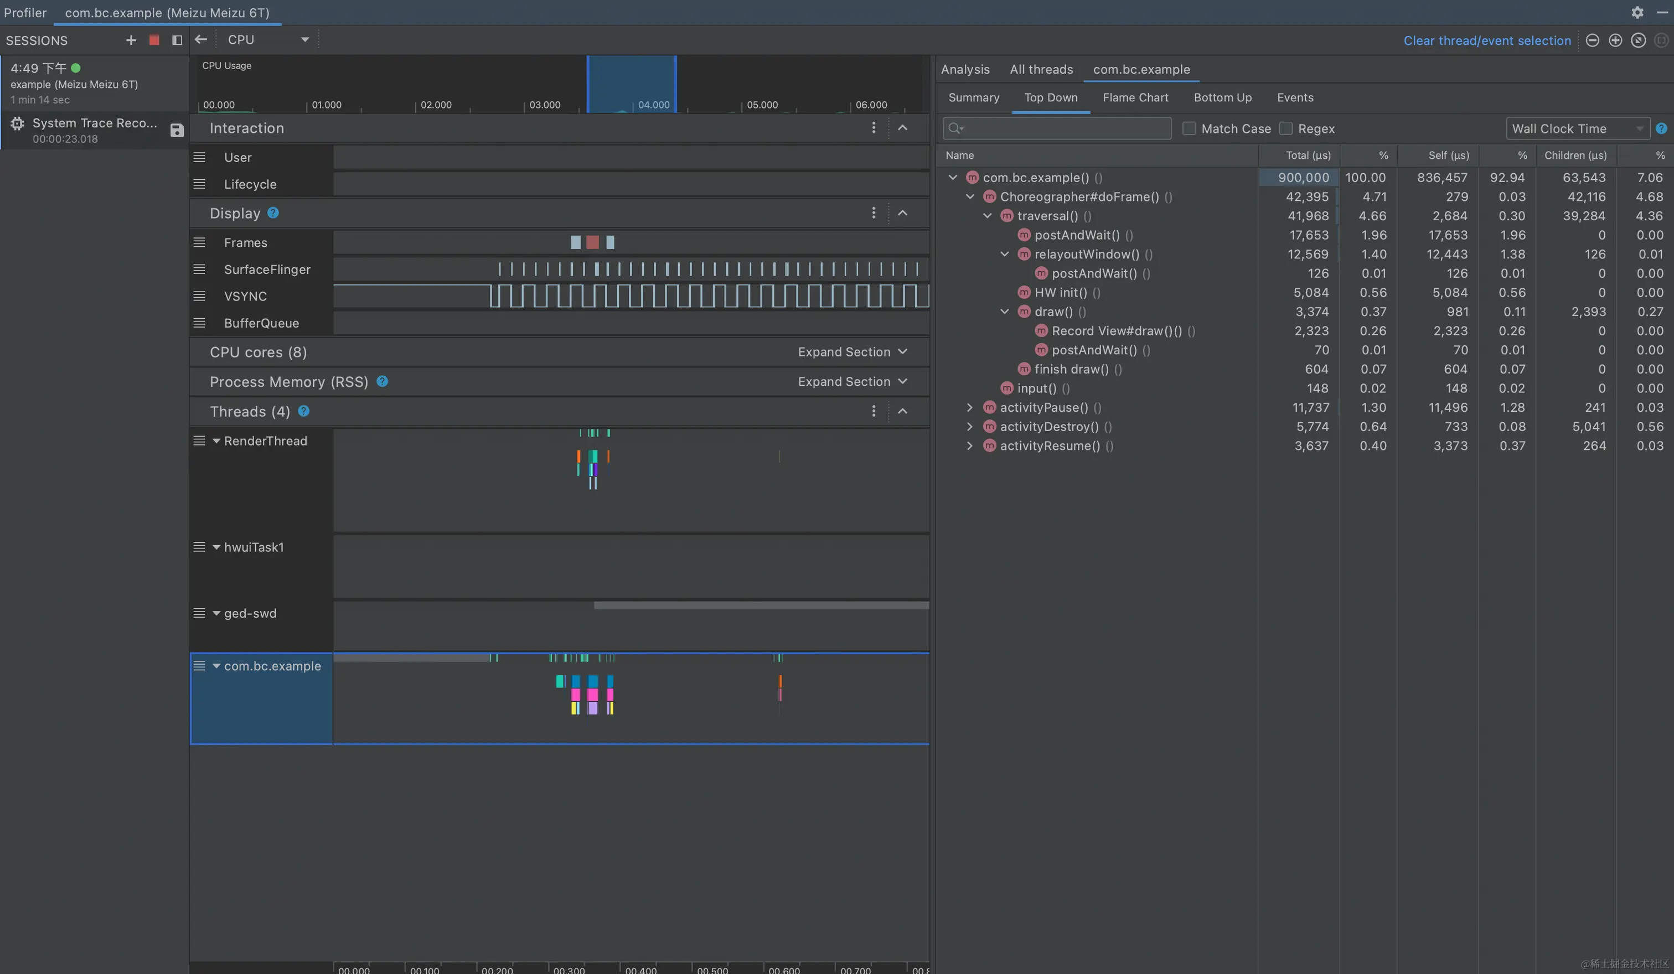Click Clear thread/event selection link
Image resolution: width=1674 pixels, height=974 pixels.
(x=1487, y=40)
